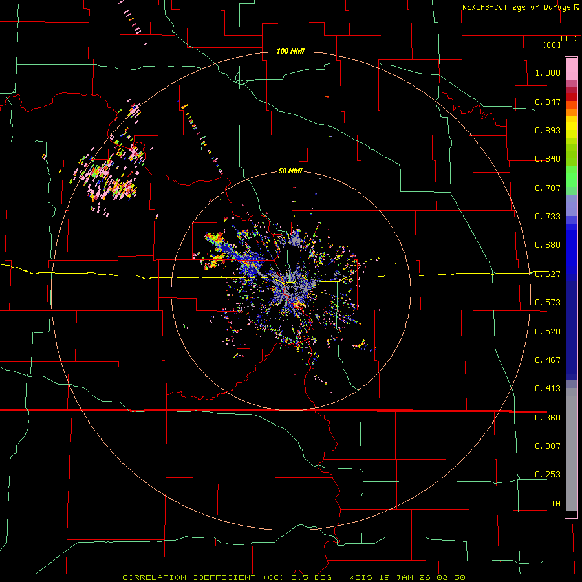Viewport: 582px width, 582px height.
Task: Select the 0.467 scale value
Action: click(x=548, y=360)
